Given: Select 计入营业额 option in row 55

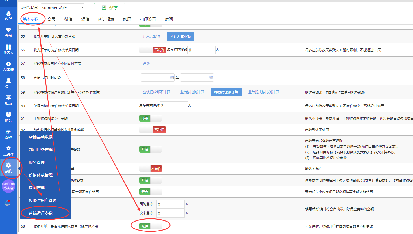Looking at the screenshot, I should 151,36.
